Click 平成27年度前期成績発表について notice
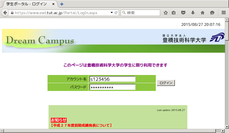Image resolution: width=229 pixels, height=133 pixels. pos(81,125)
